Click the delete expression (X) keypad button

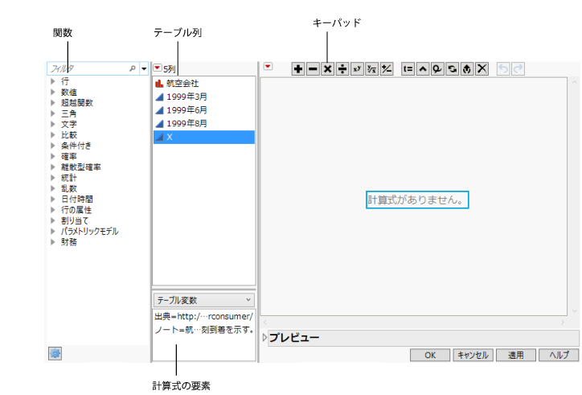point(482,68)
